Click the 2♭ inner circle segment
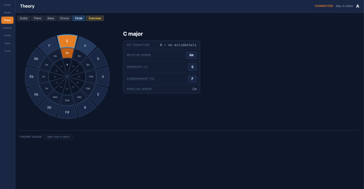 tap(57, 71)
